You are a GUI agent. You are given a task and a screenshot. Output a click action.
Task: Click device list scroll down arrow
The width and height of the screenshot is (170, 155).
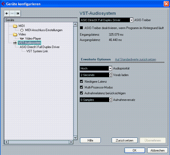point(75,138)
